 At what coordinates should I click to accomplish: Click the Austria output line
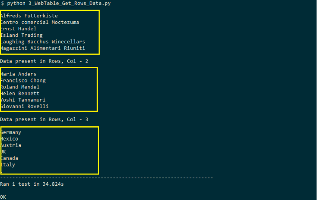tap(11, 145)
